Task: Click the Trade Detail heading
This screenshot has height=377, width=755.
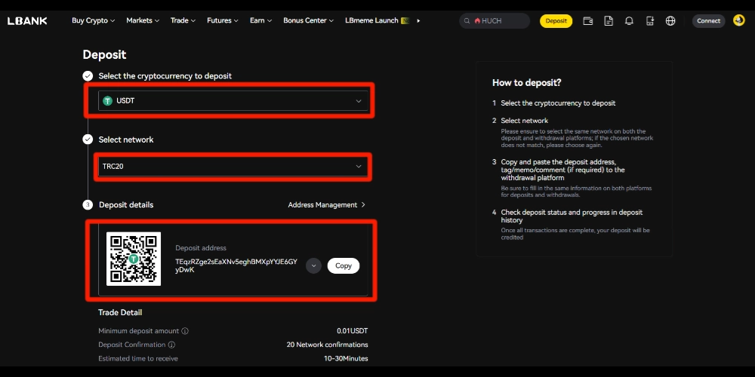Action: 120,313
